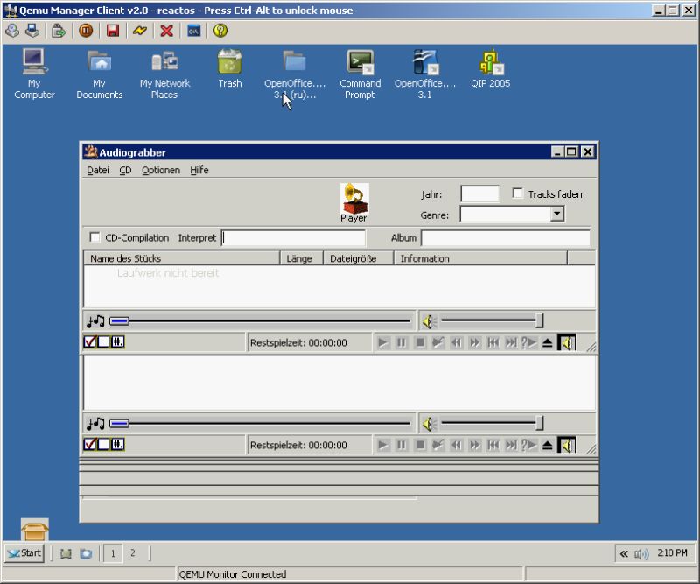Eject the CD in Audiograbber
Image resolution: width=700 pixels, height=584 pixels.
tap(549, 342)
